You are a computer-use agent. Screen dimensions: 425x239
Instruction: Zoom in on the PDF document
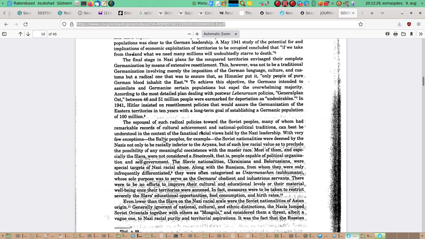pos(197,34)
